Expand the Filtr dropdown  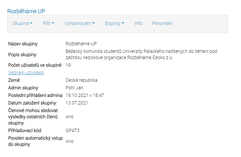pos(49,23)
